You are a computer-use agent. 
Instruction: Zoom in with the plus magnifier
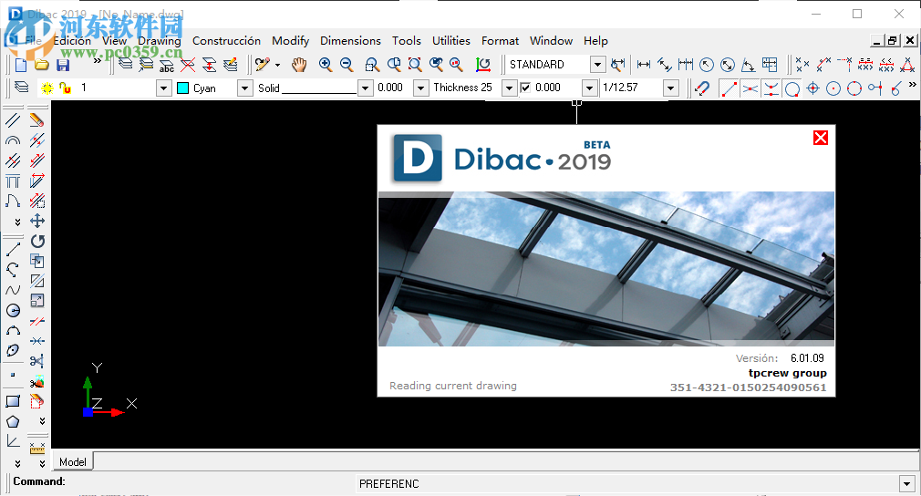[326, 65]
